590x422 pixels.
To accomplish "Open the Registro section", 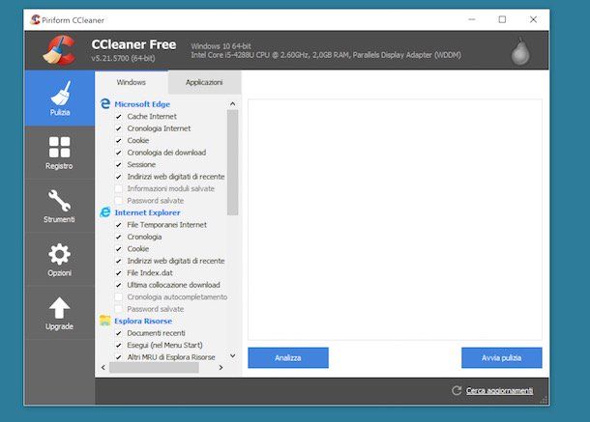I will (x=60, y=153).
